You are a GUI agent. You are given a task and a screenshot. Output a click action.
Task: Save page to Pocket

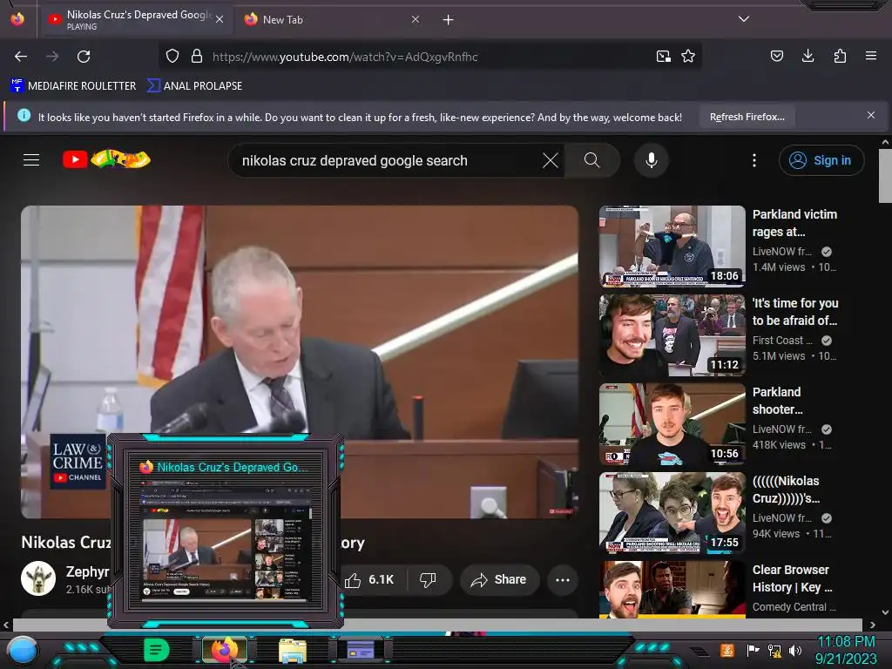tap(776, 56)
